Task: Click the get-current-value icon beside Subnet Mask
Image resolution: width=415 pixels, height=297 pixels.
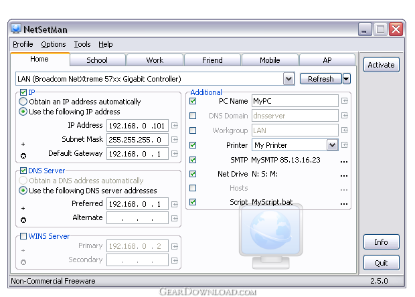Action: pyautogui.click(x=175, y=140)
